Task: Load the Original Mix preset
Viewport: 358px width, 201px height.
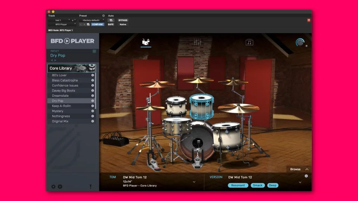Action: pos(71,121)
